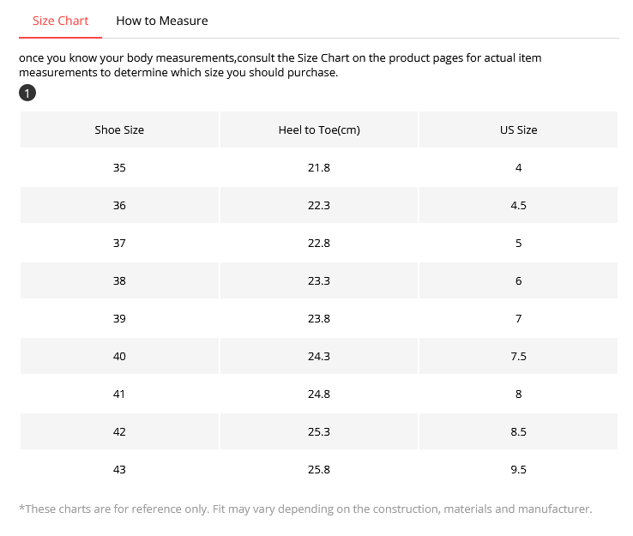
Task: Click the Heel to Toe(cm) header
Action: point(319,130)
